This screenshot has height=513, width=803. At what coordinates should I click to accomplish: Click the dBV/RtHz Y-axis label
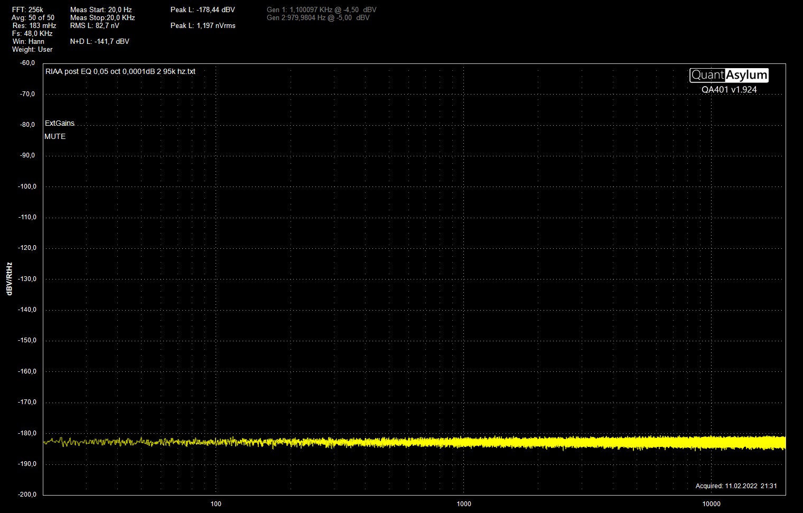10,278
